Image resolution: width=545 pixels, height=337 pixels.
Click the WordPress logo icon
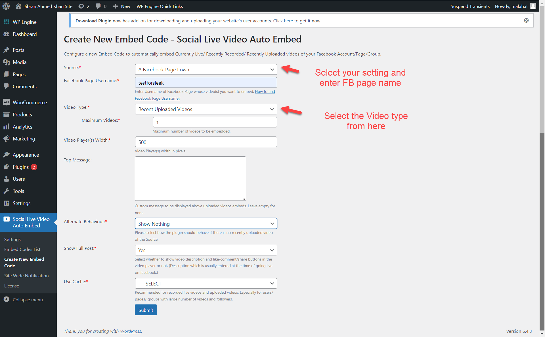coord(6,6)
